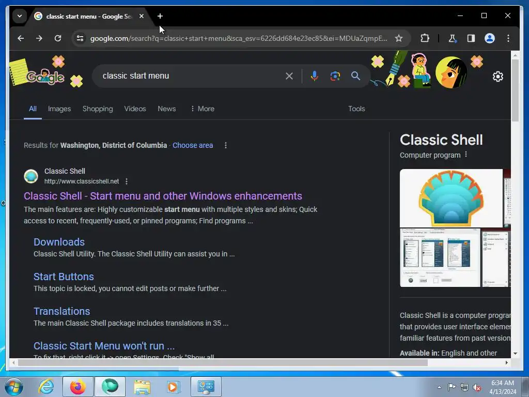Screen dimensions: 529x397
Task: Toggle the Chrome side panel
Action: 471,38
